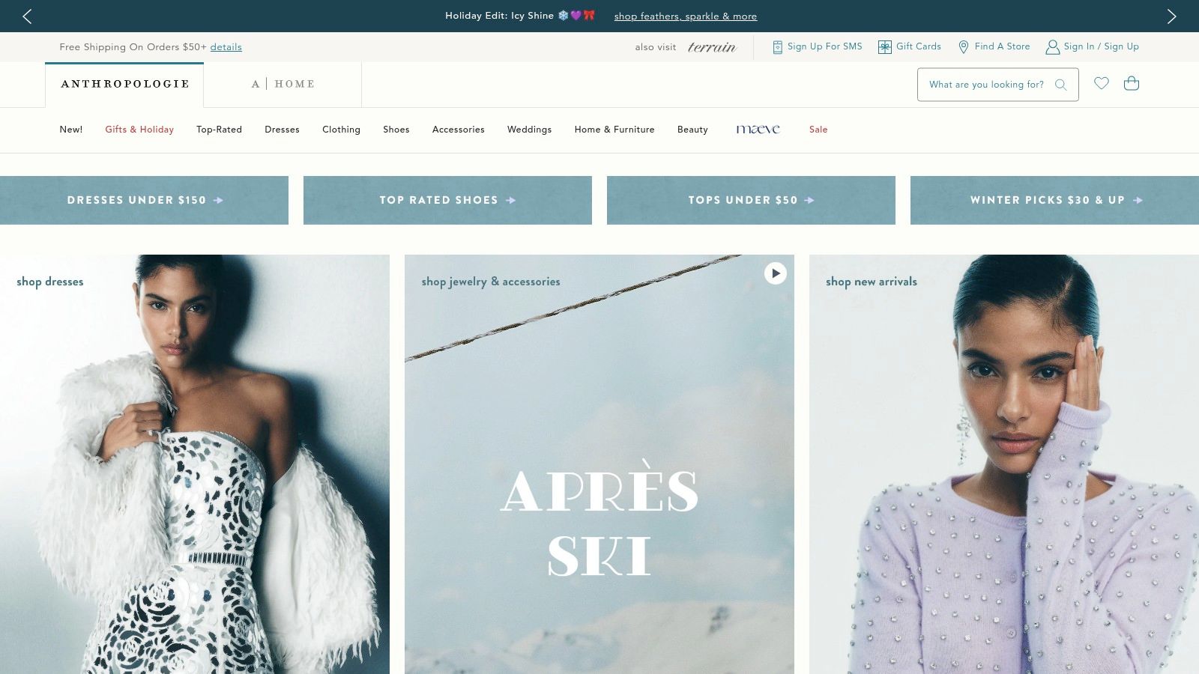Viewport: 1199px width, 674px height.
Task: Click the search magnifying glass icon
Action: click(1060, 85)
